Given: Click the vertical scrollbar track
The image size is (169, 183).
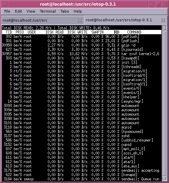Looking at the screenshot, I should pyautogui.click(x=164, y=103).
